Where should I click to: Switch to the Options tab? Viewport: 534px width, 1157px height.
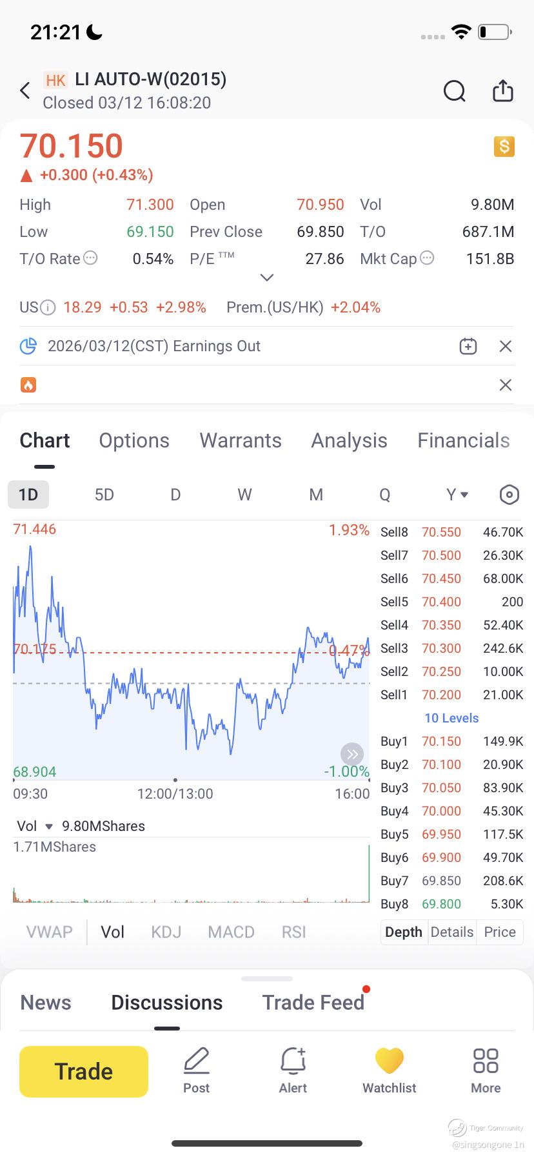[134, 440]
